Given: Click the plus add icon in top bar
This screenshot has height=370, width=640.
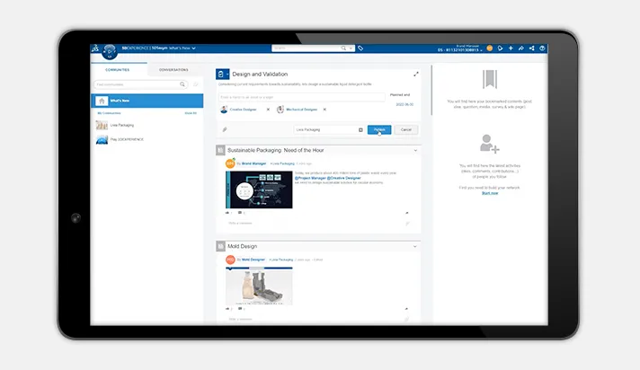Looking at the screenshot, I should 511,48.
